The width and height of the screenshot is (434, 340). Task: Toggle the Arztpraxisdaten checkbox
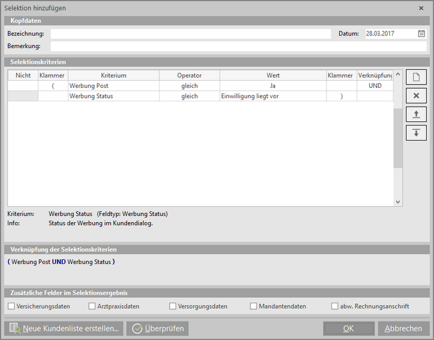pyautogui.click(x=92, y=307)
